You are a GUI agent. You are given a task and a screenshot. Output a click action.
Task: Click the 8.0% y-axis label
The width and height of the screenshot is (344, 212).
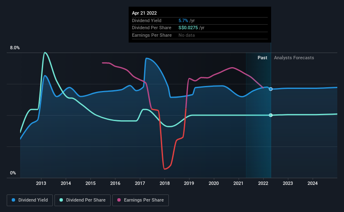(15, 48)
